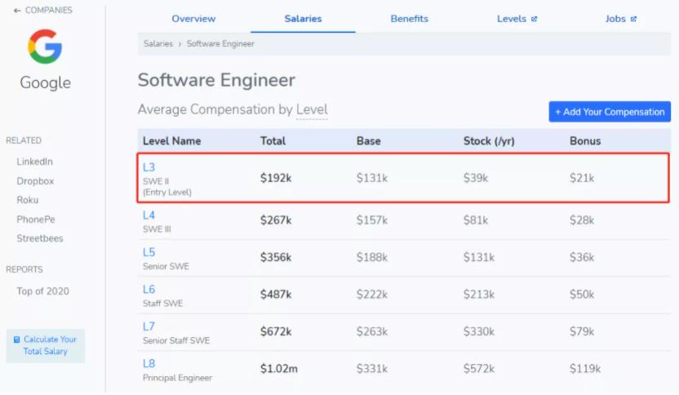
Task: Click the $263k base value for L7
Action: tap(372, 332)
